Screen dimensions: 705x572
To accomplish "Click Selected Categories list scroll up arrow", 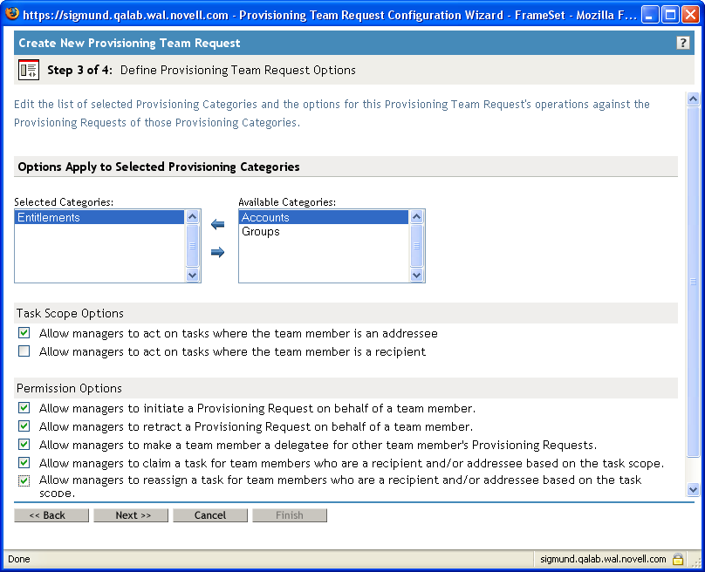I will pos(193,217).
